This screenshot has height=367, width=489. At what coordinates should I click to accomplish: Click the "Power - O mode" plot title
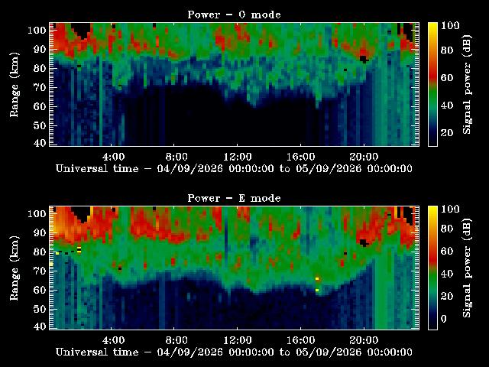click(x=234, y=15)
